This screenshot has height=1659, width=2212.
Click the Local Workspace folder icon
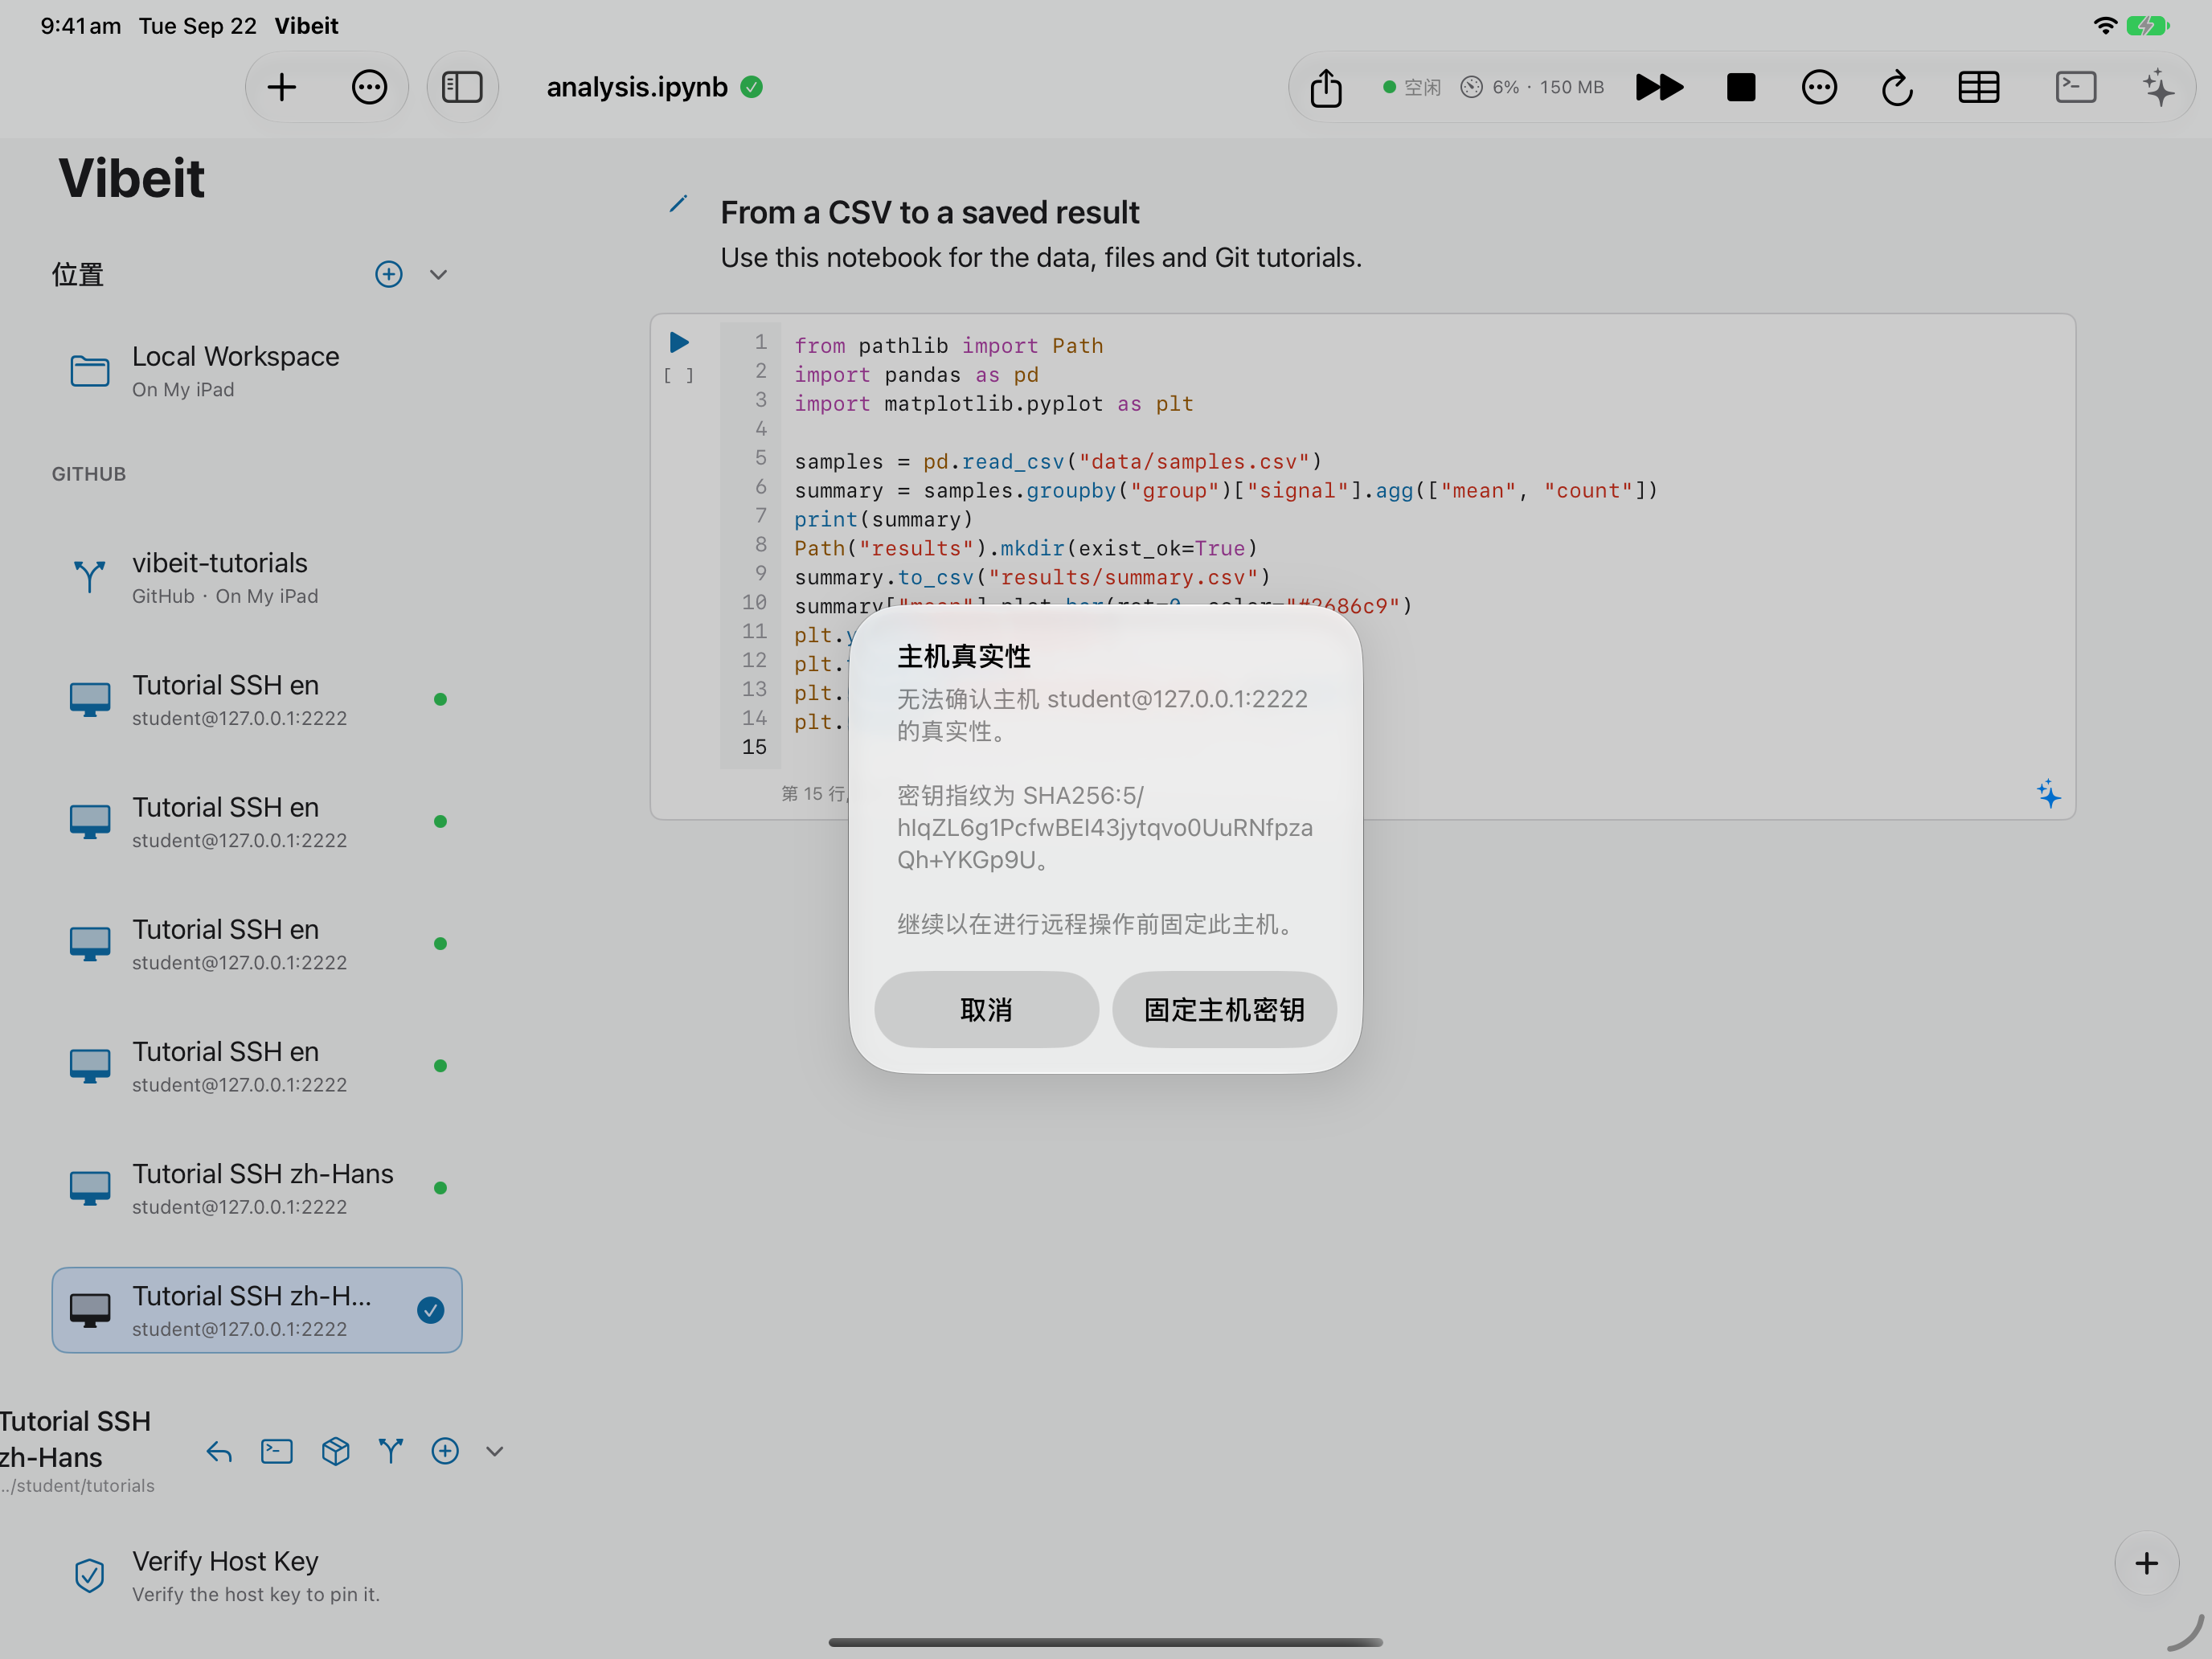[x=90, y=371]
